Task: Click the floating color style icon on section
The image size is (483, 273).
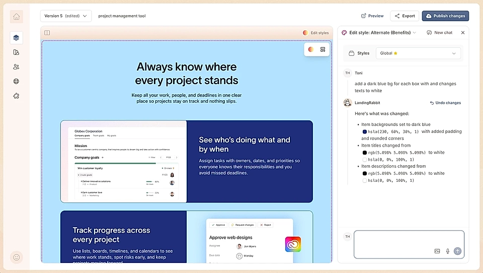Action: tap(311, 49)
